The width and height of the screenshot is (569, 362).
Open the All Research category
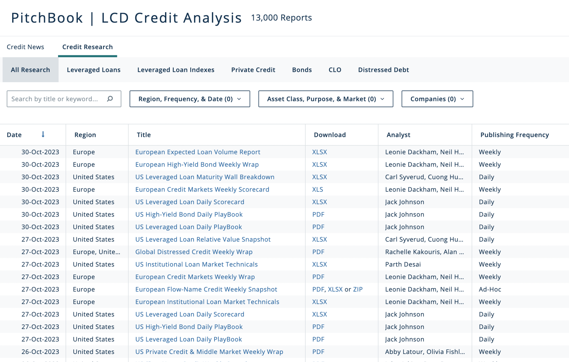point(31,70)
